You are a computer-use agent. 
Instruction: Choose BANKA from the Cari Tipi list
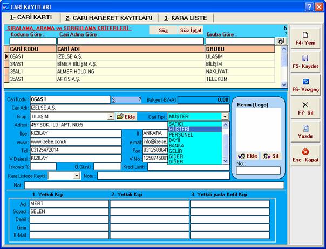195,145
